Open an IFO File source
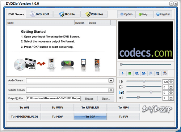The height and width of the screenshot is (132, 181). point(67,14)
